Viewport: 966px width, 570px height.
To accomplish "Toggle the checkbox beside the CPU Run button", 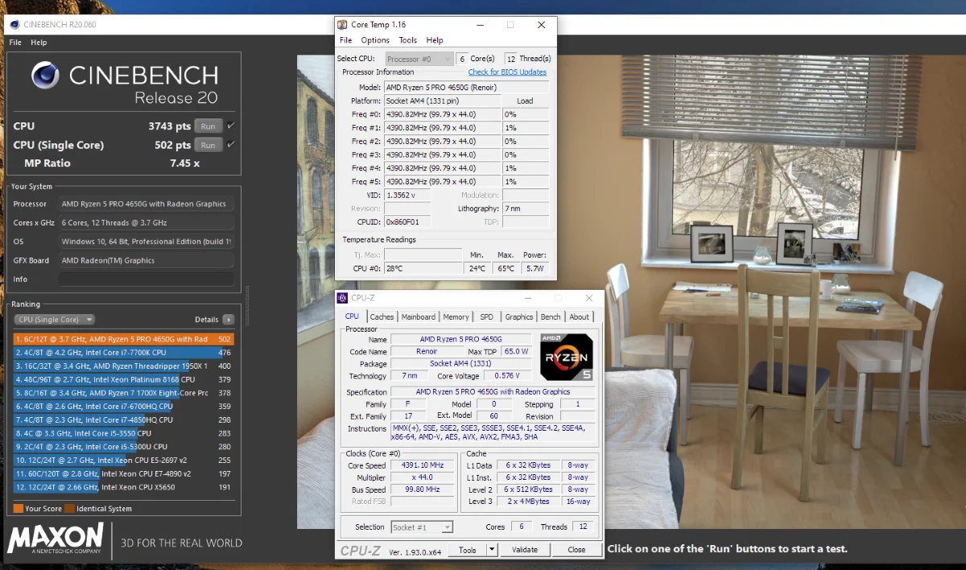I will tap(231, 126).
